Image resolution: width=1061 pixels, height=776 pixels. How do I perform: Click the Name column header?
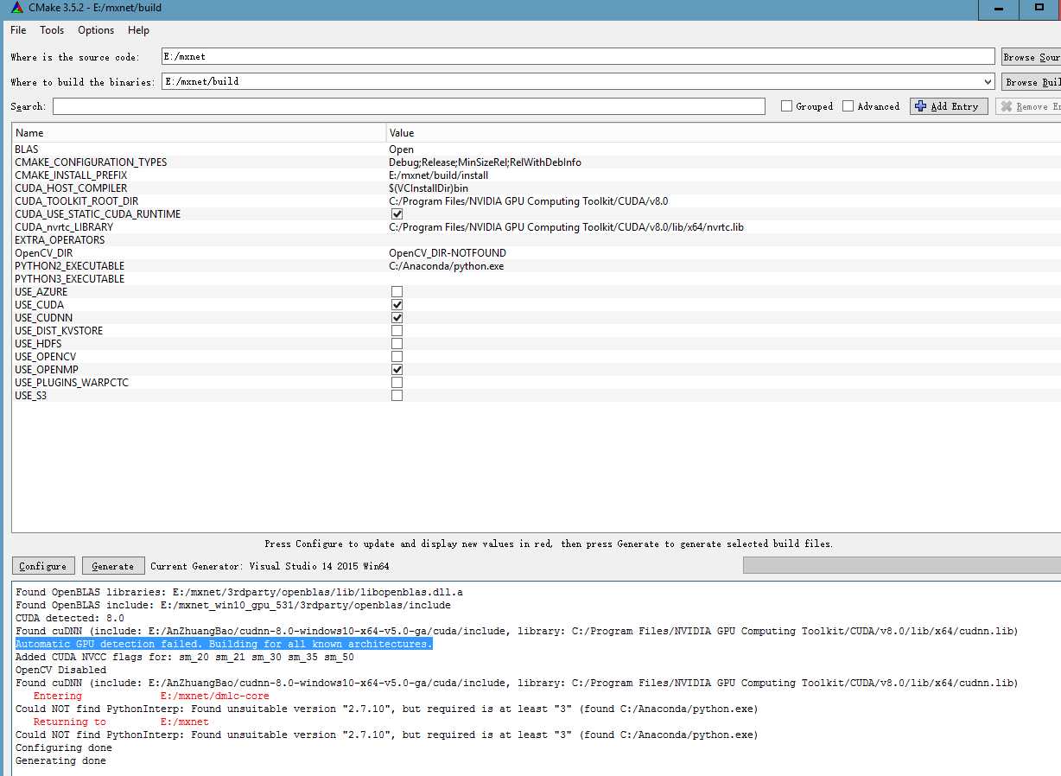tap(199, 133)
